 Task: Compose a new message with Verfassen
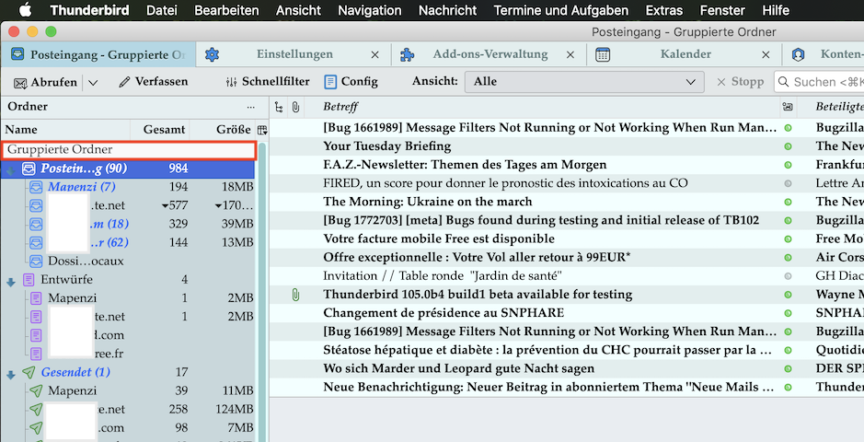pyautogui.click(x=153, y=82)
